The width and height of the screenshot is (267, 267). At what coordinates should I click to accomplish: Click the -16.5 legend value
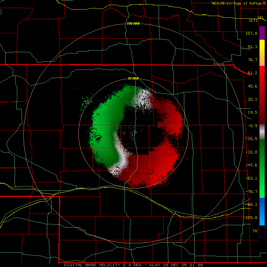click(251, 139)
